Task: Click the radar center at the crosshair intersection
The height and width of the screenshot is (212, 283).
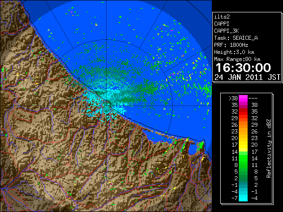Action: [x=107, y=106]
